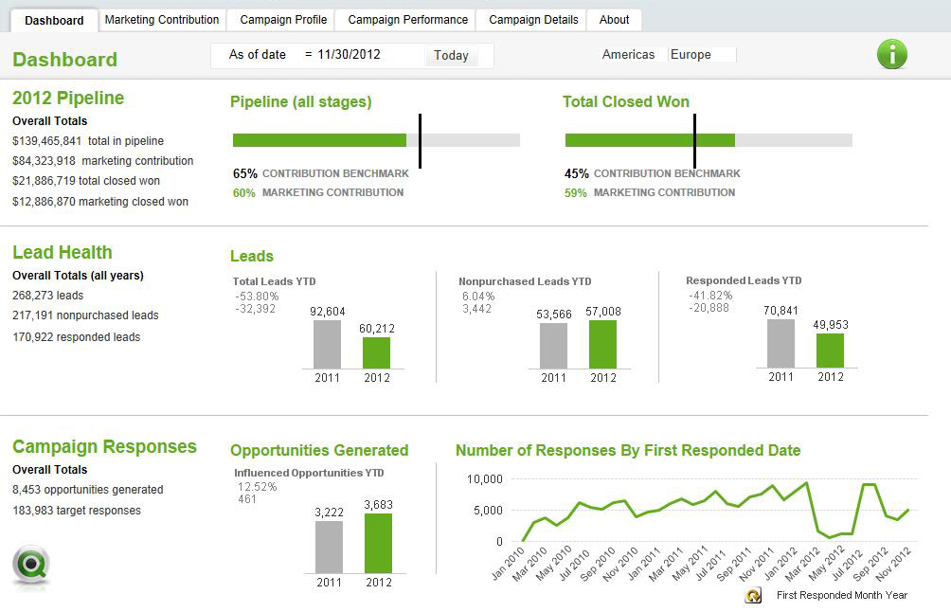
Task: Select the 2011 bar in Influenced Opportunities YTD
Action: point(329,547)
